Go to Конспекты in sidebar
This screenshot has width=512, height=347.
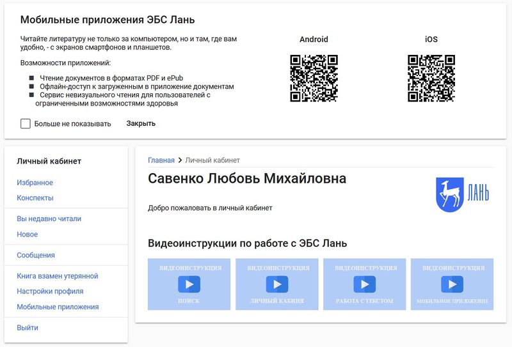click(x=35, y=198)
